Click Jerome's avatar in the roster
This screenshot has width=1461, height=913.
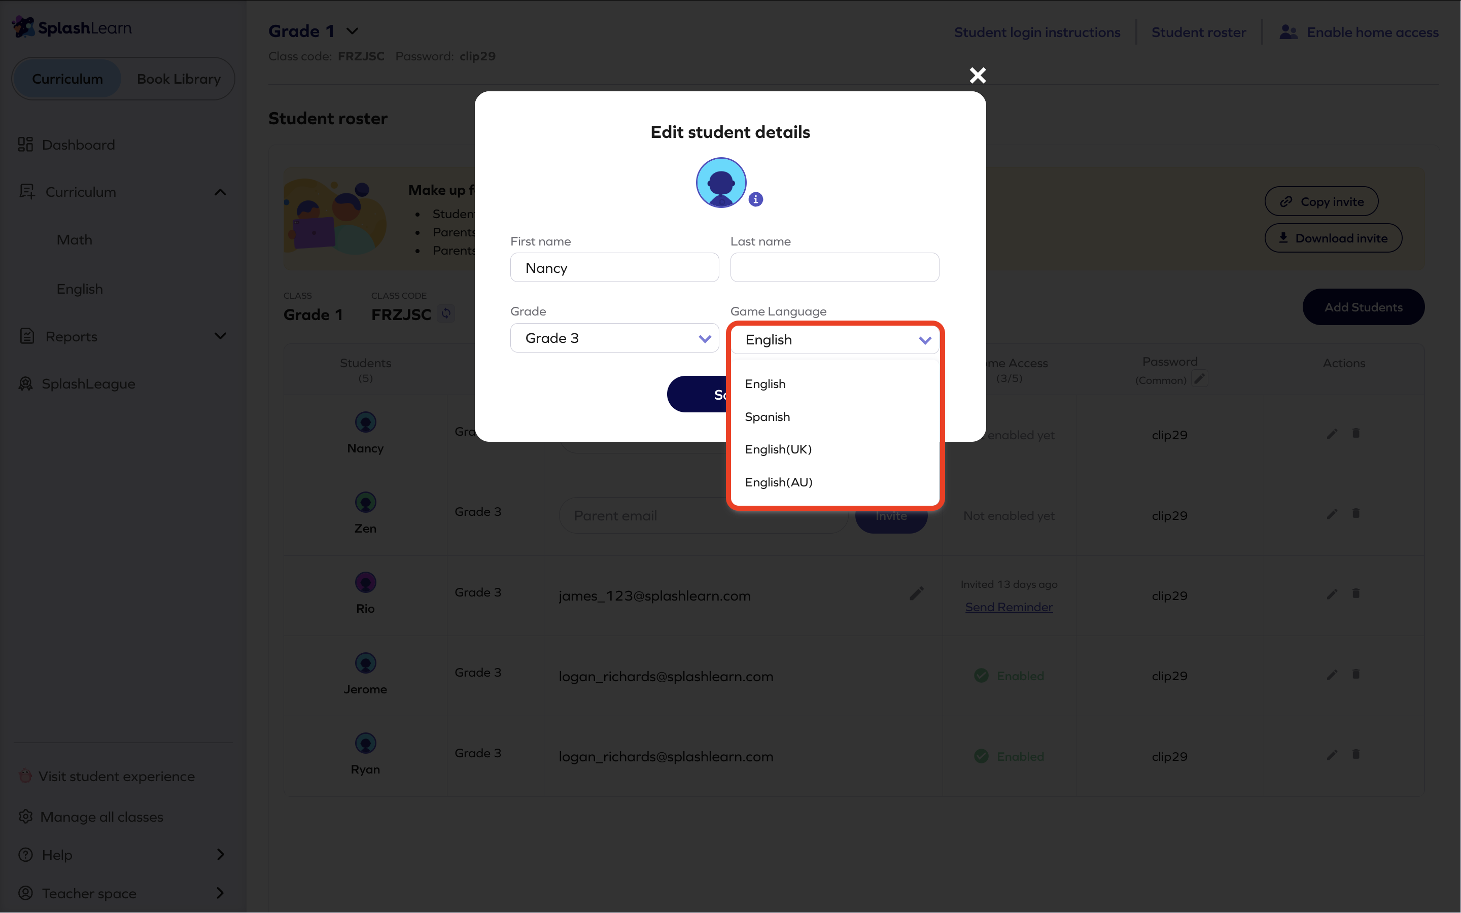pos(365,663)
